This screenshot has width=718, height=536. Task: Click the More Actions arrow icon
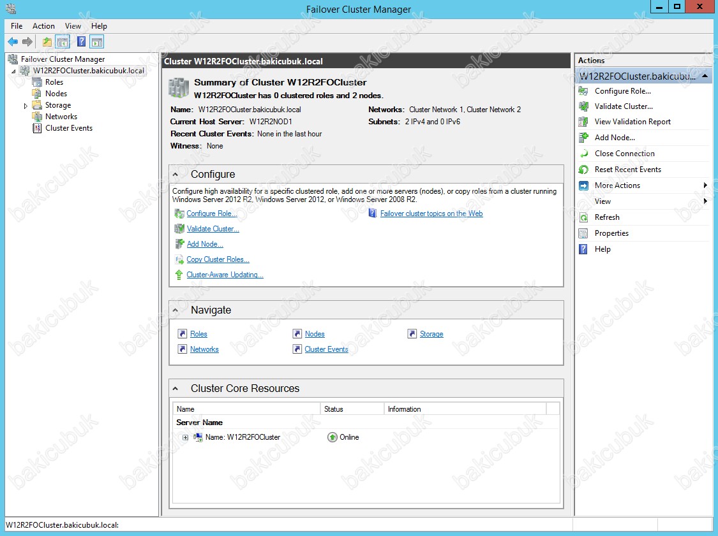point(583,185)
